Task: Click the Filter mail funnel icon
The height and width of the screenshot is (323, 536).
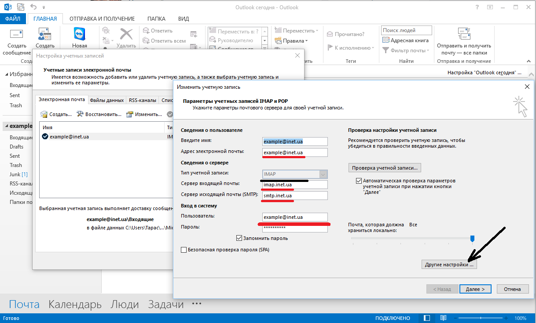Action: pos(385,51)
